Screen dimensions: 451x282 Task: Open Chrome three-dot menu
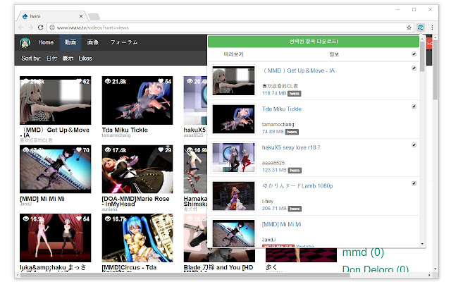(432, 27)
